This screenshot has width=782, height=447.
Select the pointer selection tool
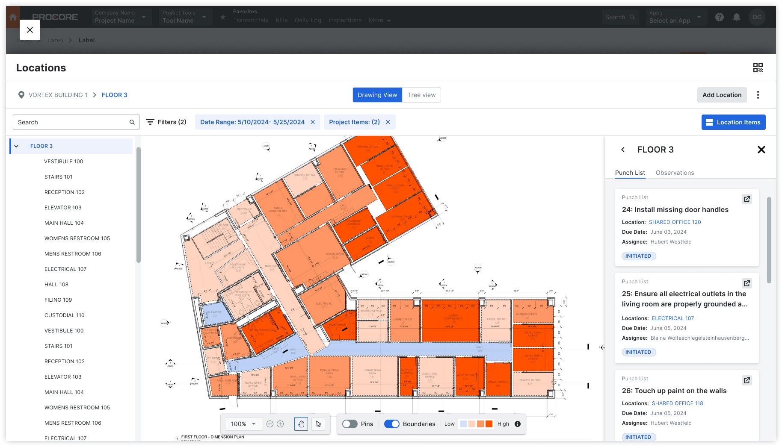318,423
